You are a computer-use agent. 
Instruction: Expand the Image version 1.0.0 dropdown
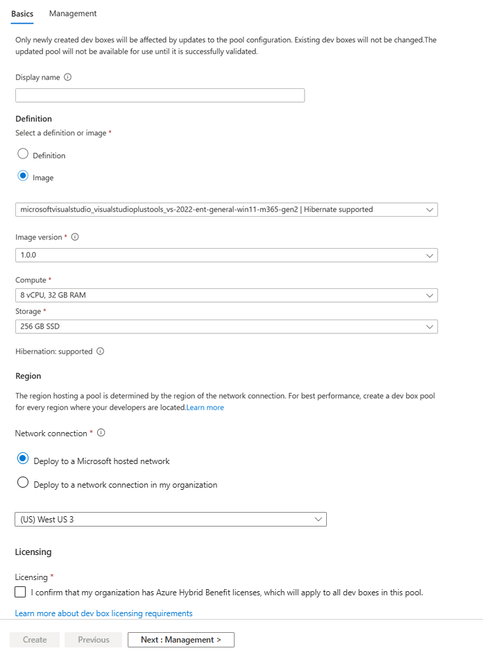coord(226,255)
